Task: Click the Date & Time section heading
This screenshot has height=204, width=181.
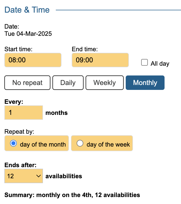Action: coord(27,10)
